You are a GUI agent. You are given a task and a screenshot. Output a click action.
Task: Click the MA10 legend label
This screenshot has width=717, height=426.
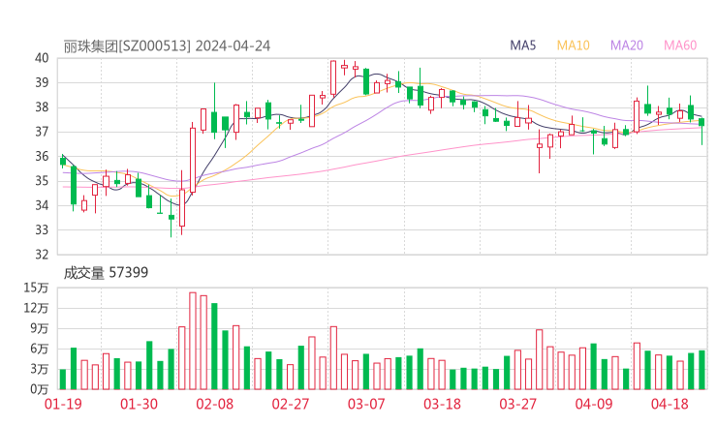coord(573,46)
